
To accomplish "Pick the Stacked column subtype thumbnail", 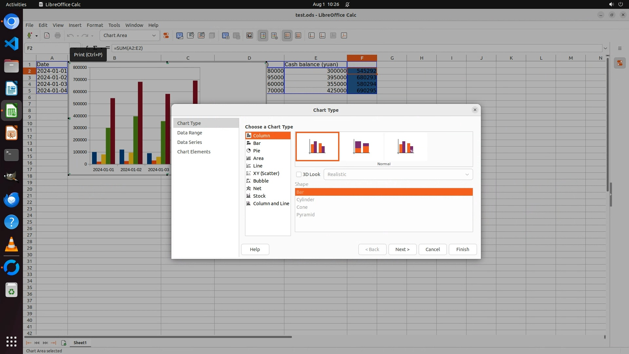I will pyautogui.click(x=361, y=147).
